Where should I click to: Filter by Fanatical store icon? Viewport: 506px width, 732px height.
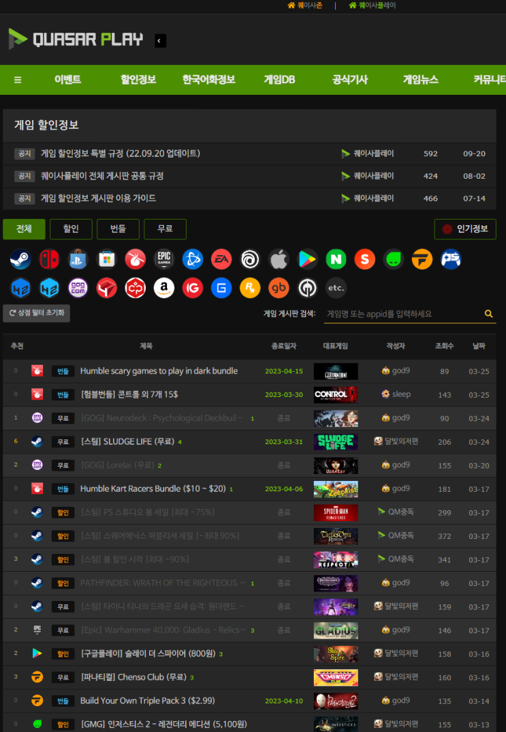point(422,259)
